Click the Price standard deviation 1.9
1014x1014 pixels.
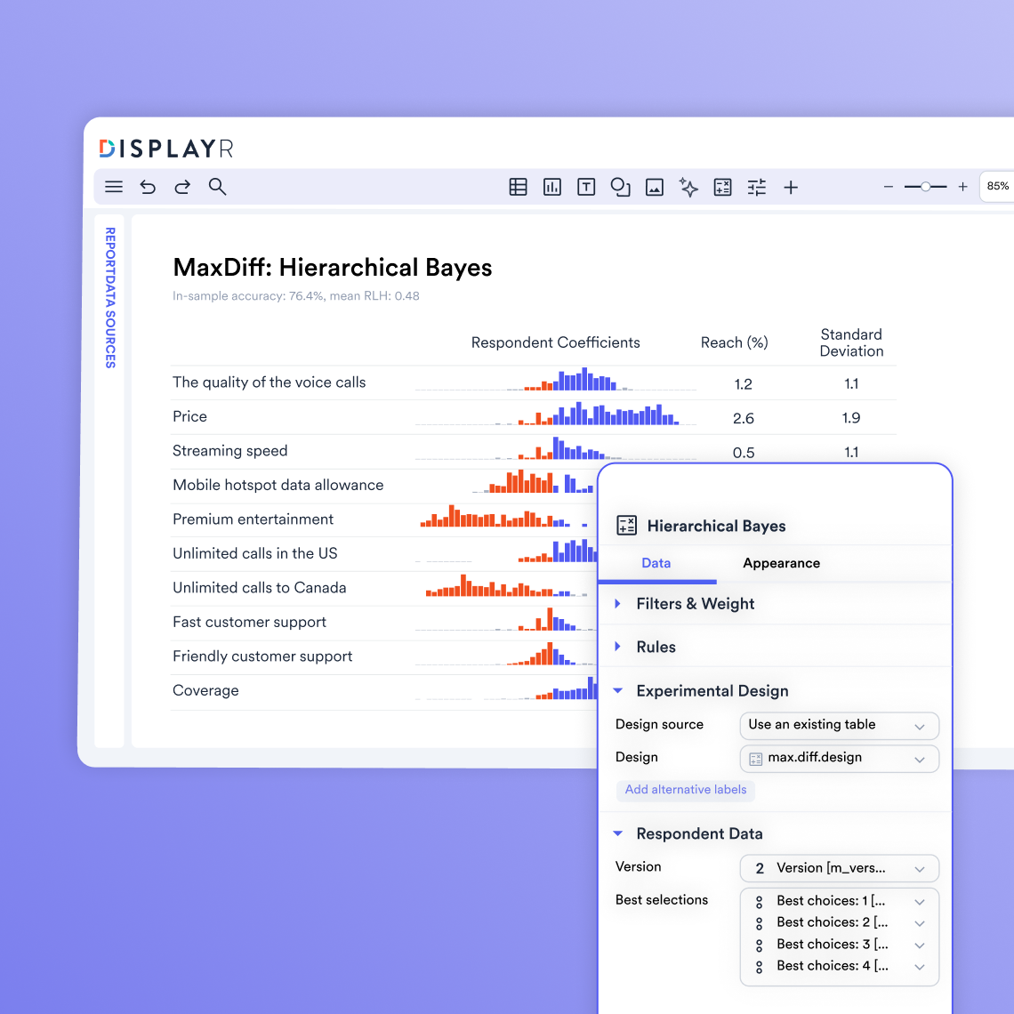(851, 418)
